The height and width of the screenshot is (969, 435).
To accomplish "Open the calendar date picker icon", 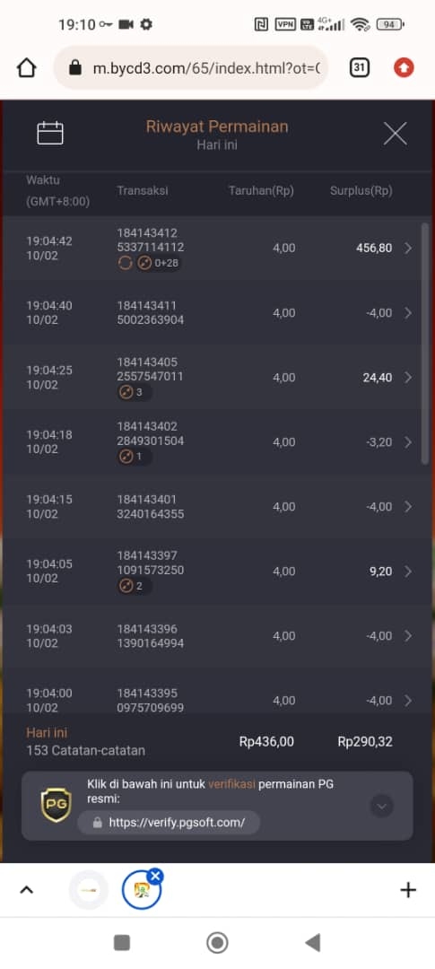I will (x=50, y=133).
